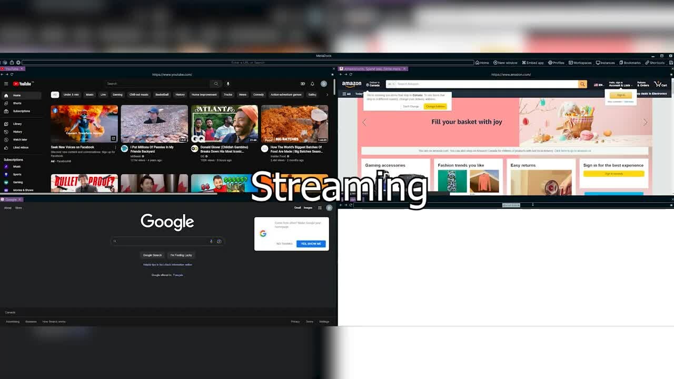The height and width of the screenshot is (379, 674).
Task: Select the Gaming filter chip on YouTube
Action: point(117,95)
